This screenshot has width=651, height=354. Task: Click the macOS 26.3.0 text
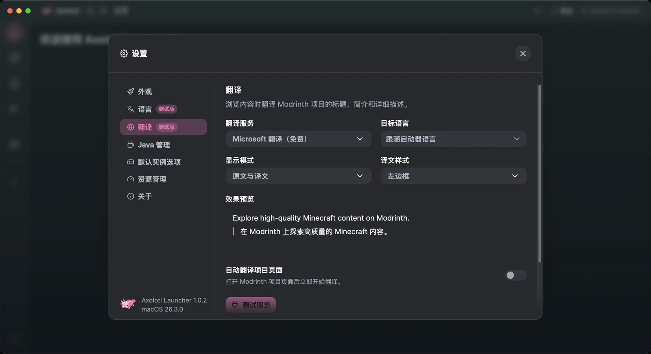click(x=162, y=309)
